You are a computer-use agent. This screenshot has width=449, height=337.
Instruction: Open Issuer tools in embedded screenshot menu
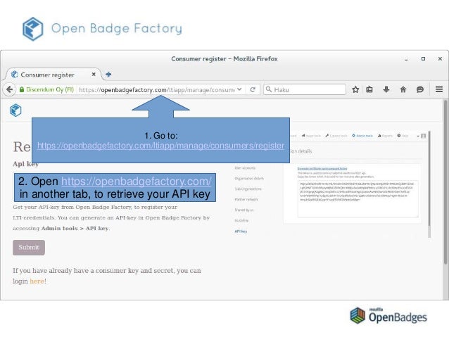click(x=311, y=136)
